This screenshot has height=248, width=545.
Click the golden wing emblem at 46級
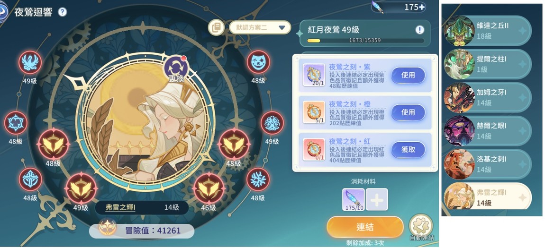pos(209,189)
